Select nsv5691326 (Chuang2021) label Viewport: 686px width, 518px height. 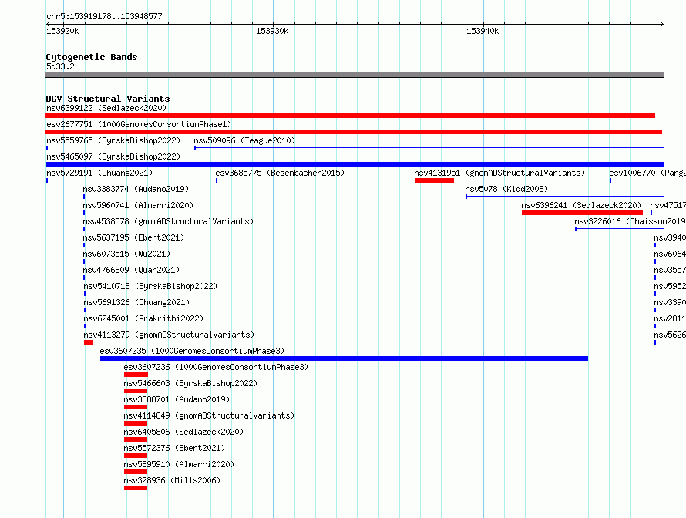click(136, 302)
